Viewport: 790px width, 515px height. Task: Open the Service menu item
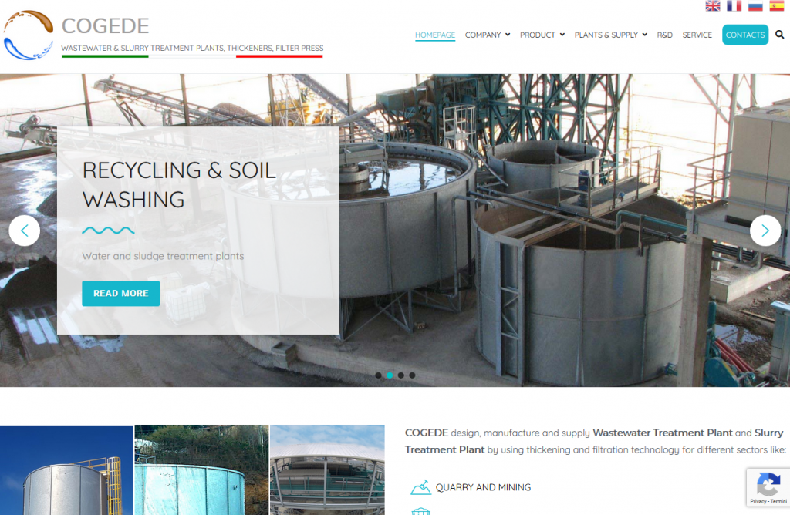[697, 35]
